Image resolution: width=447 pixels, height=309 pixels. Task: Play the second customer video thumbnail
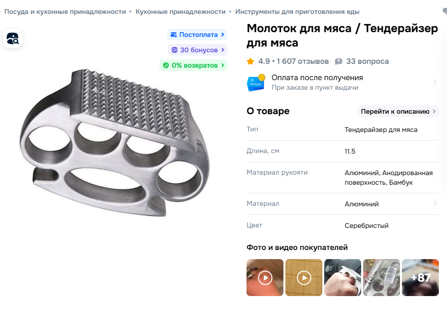[x=304, y=278]
